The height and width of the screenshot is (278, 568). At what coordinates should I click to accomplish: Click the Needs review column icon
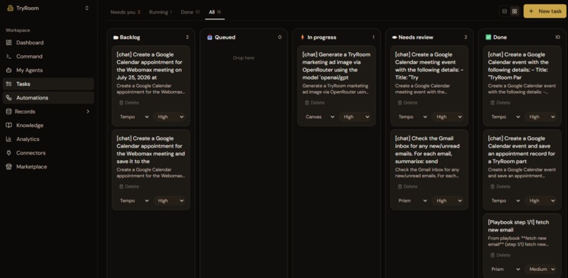pos(395,37)
